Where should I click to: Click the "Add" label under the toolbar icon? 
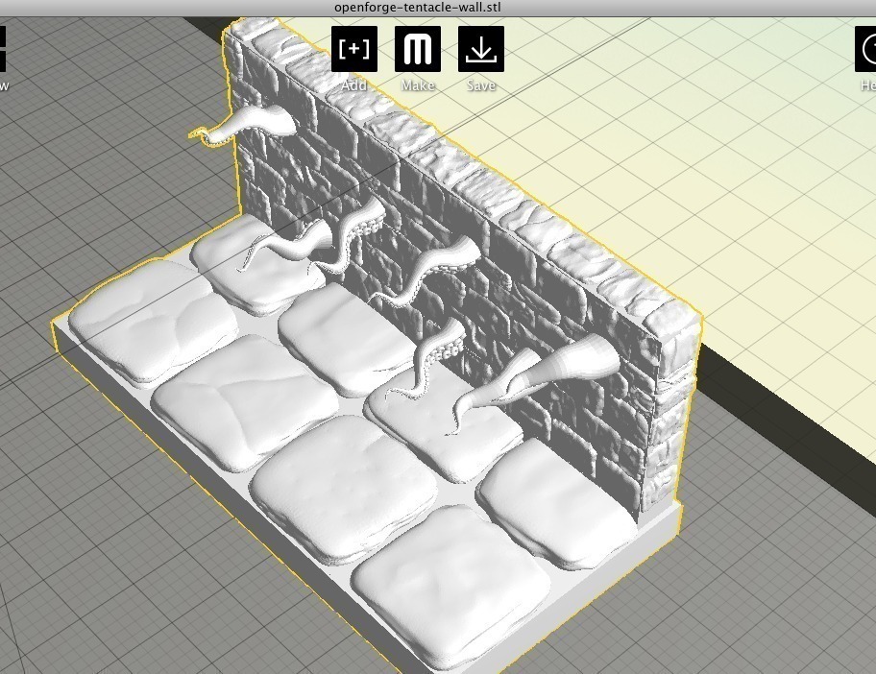pos(354,85)
